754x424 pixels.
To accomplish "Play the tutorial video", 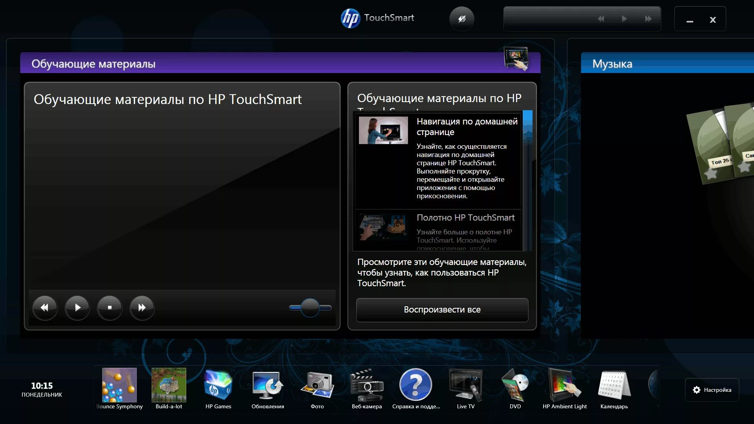I will pos(77,308).
